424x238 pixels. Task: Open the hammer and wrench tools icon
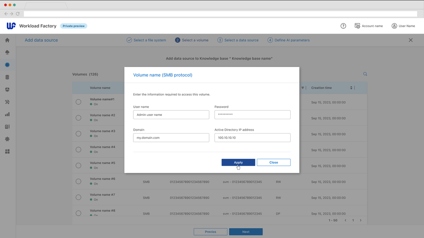7,102
